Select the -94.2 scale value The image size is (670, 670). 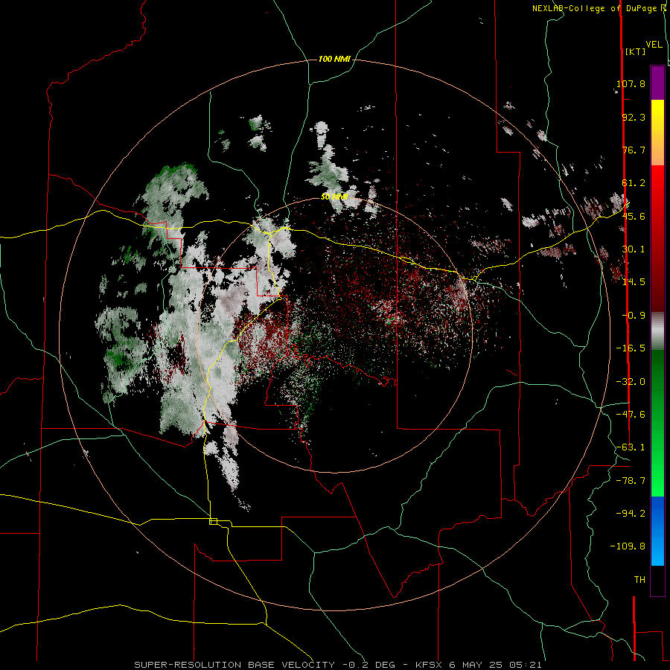click(x=631, y=513)
